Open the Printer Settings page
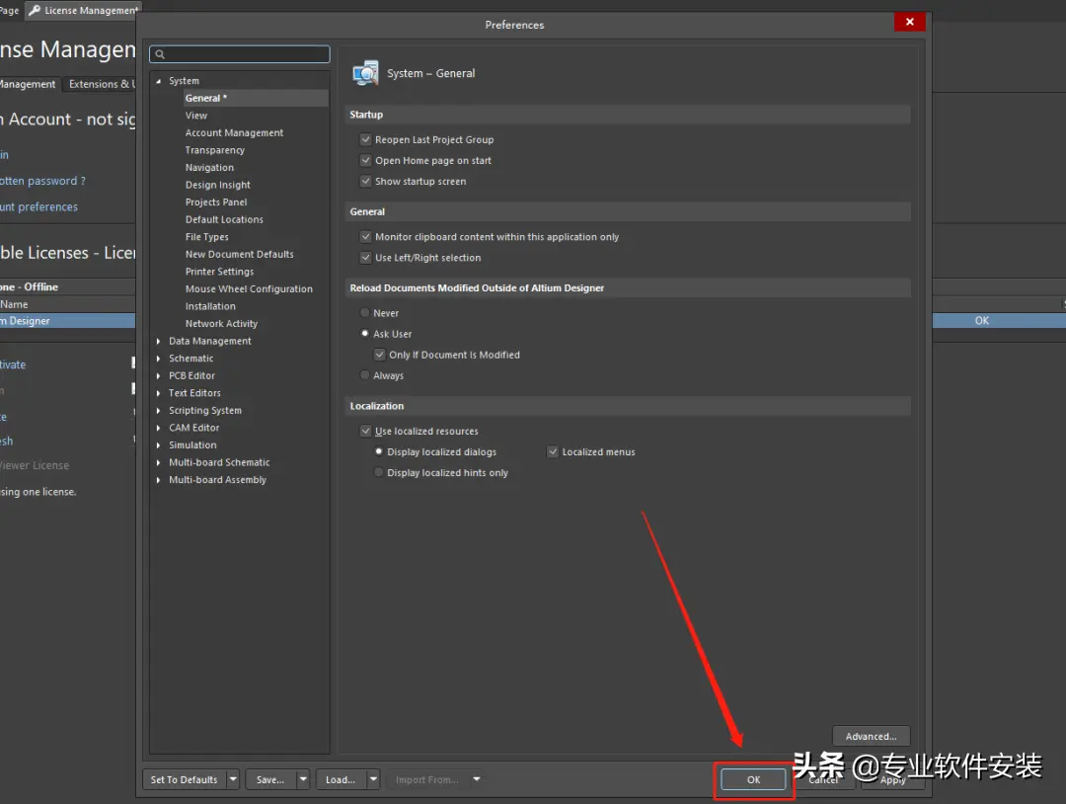The width and height of the screenshot is (1066, 804). (x=219, y=272)
